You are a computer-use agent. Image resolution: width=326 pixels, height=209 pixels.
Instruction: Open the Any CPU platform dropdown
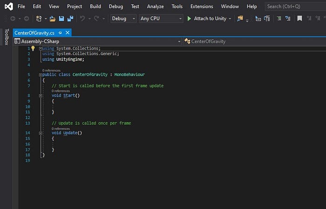[161, 19]
